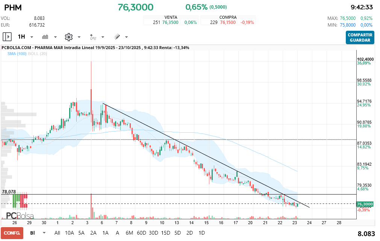This screenshot has width=380, height=241.
Task: Click the MAX value 76,5000
Action: pos(348,18)
